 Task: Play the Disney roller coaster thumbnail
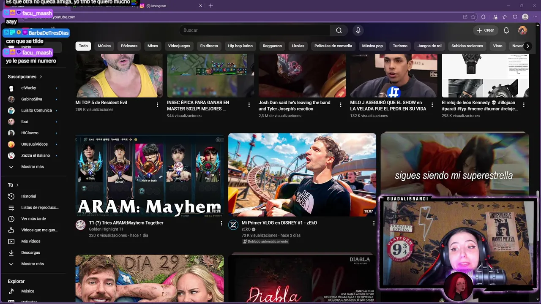(302, 175)
